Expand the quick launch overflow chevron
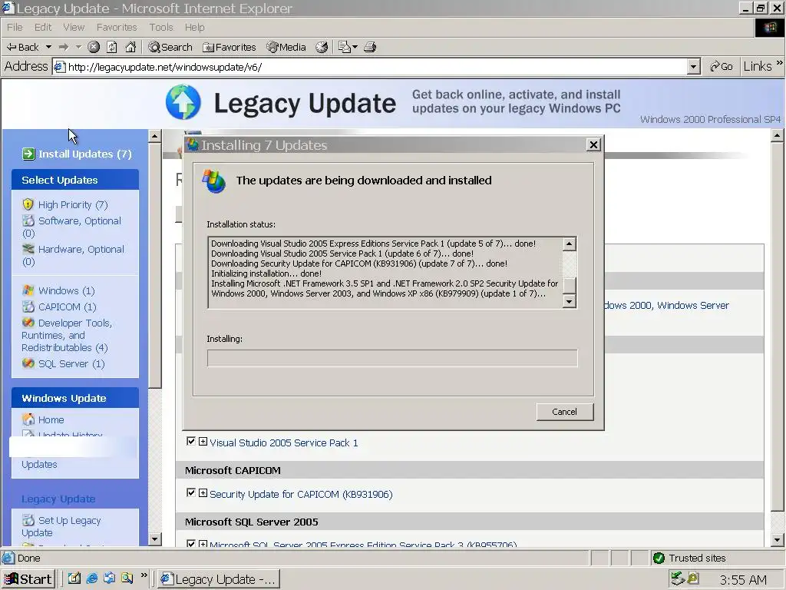Image resolution: width=786 pixels, height=590 pixels. (144, 575)
